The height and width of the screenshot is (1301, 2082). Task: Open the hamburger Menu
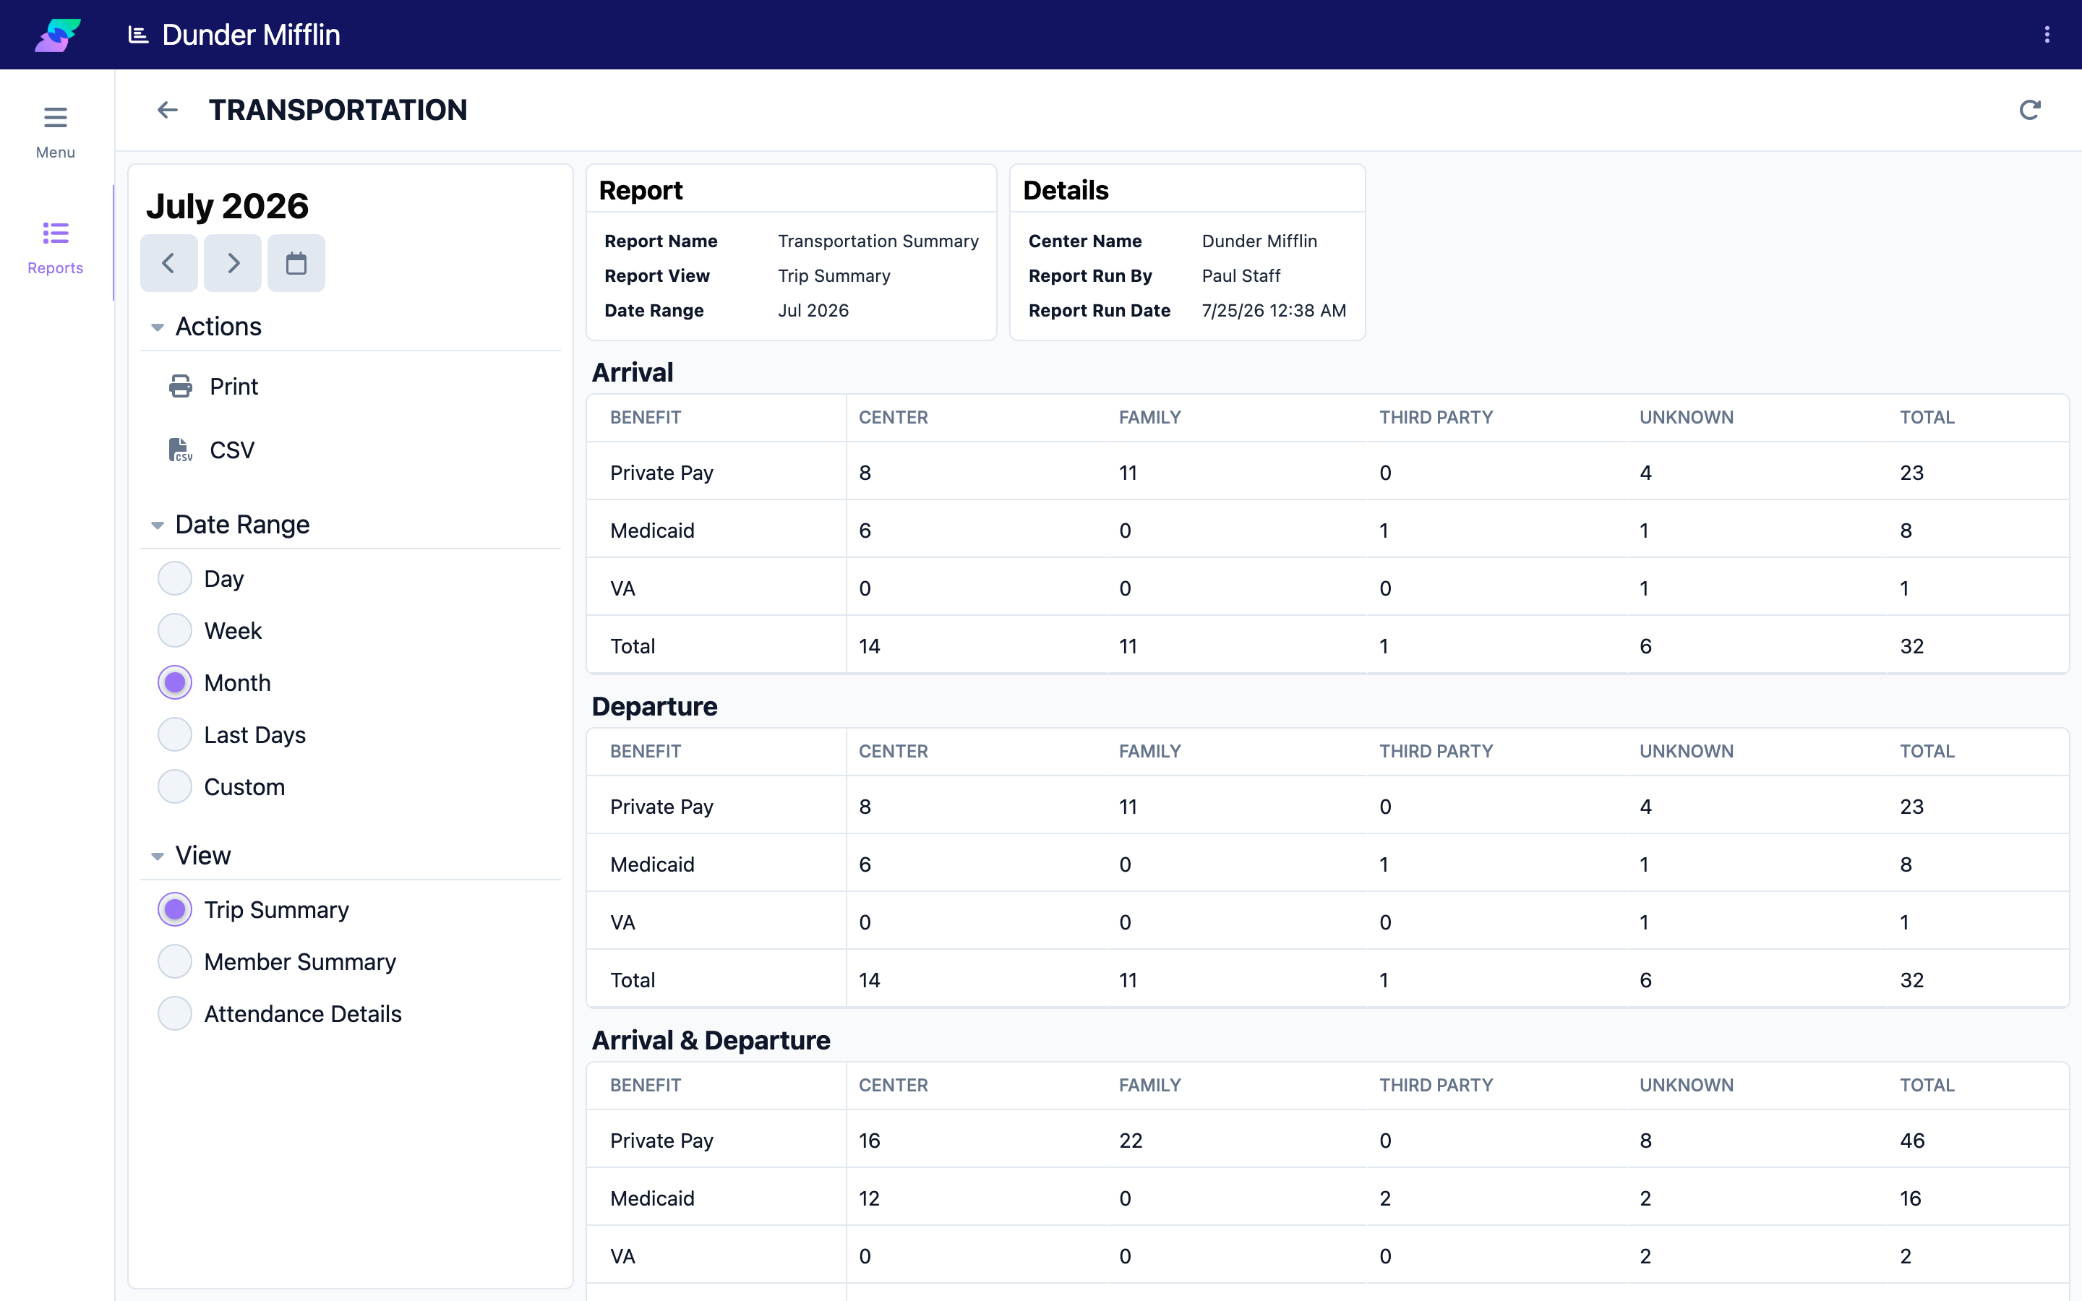tap(55, 132)
